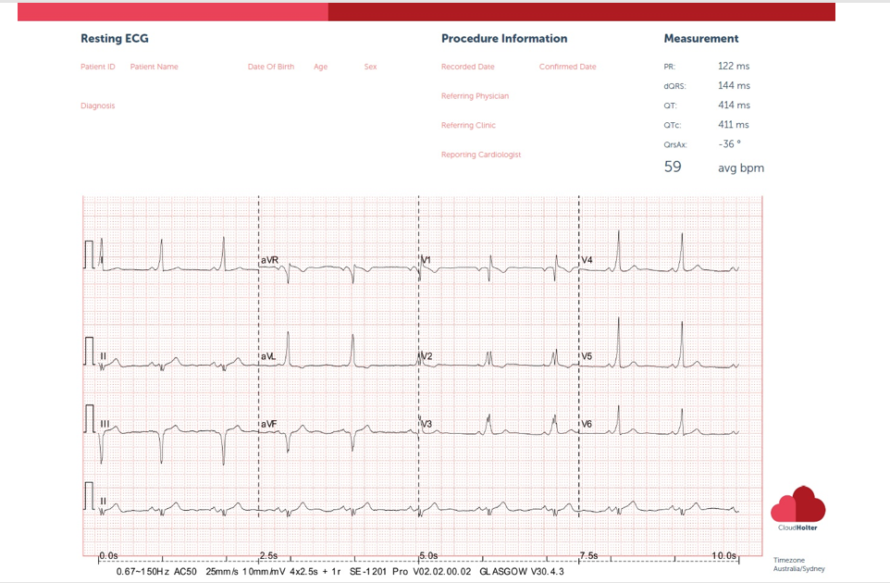890x583 pixels.
Task: Click the Patient ID field
Action: (x=98, y=67)
